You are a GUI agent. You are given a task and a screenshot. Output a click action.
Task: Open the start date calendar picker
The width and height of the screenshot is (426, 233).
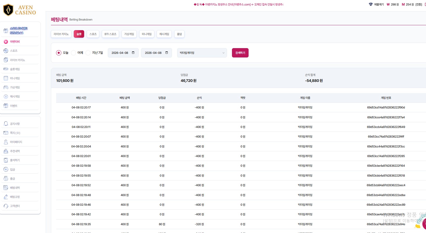point(133,53)
